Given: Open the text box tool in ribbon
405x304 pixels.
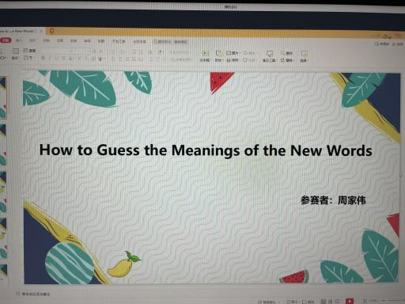Looking at the screenshot, I should point(205,54).
